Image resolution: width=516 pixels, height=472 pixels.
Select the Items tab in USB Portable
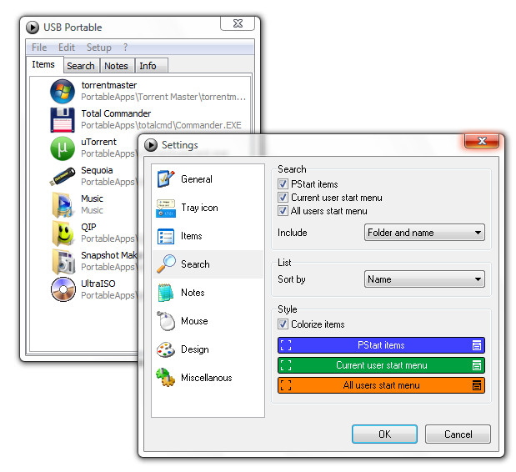(43, 64)
